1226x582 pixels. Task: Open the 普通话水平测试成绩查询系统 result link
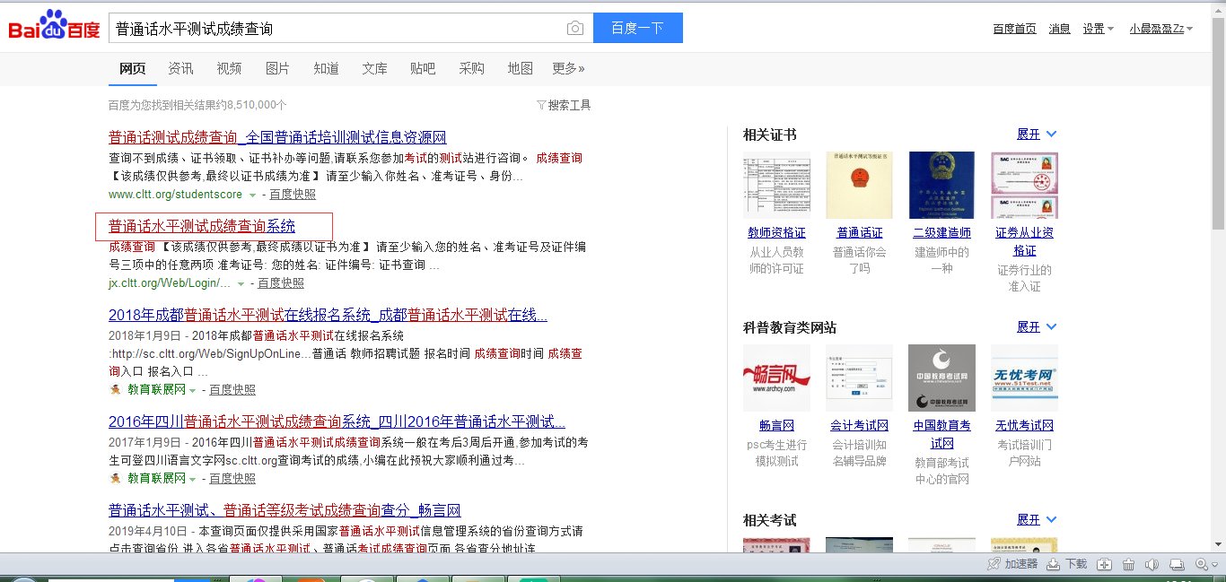(201, 225)
